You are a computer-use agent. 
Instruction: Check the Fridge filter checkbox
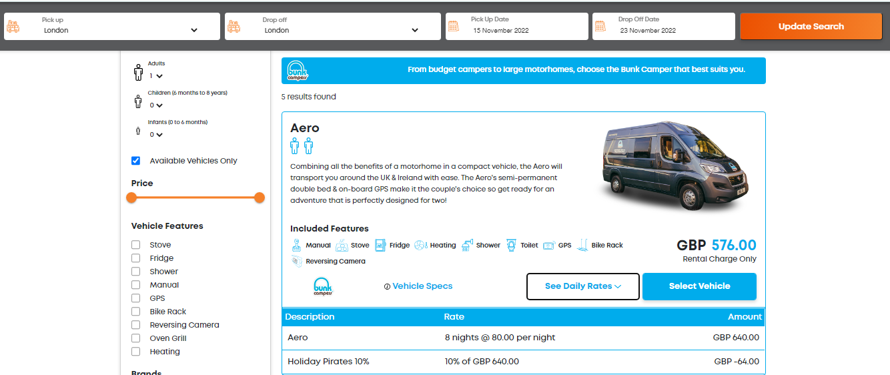click(x=136, y=258)
